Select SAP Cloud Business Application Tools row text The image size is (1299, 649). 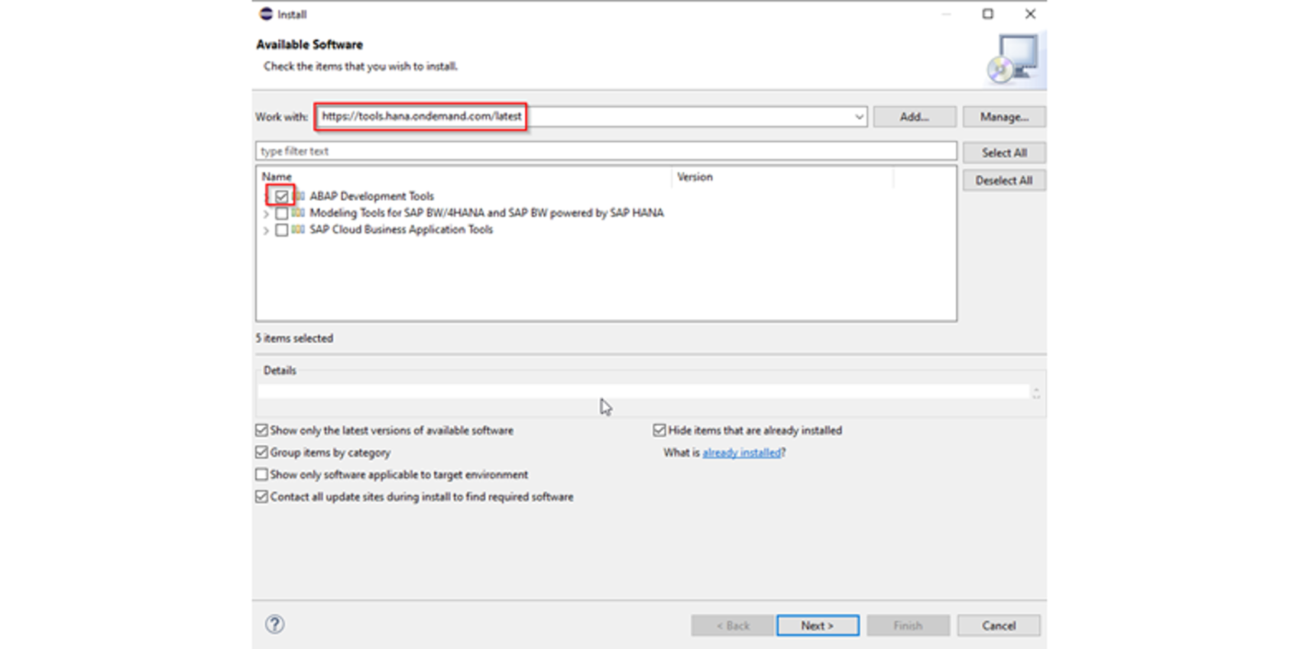401,230
